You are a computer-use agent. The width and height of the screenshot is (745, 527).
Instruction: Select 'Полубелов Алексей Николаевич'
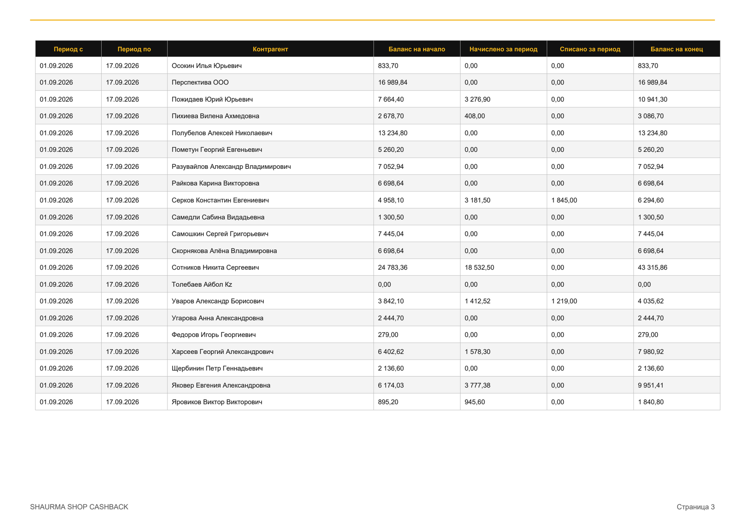click(x=222, y=133)
